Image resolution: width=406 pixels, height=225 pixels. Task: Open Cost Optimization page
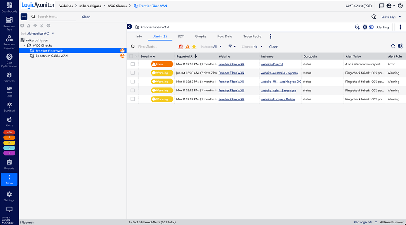coord(9,61)
